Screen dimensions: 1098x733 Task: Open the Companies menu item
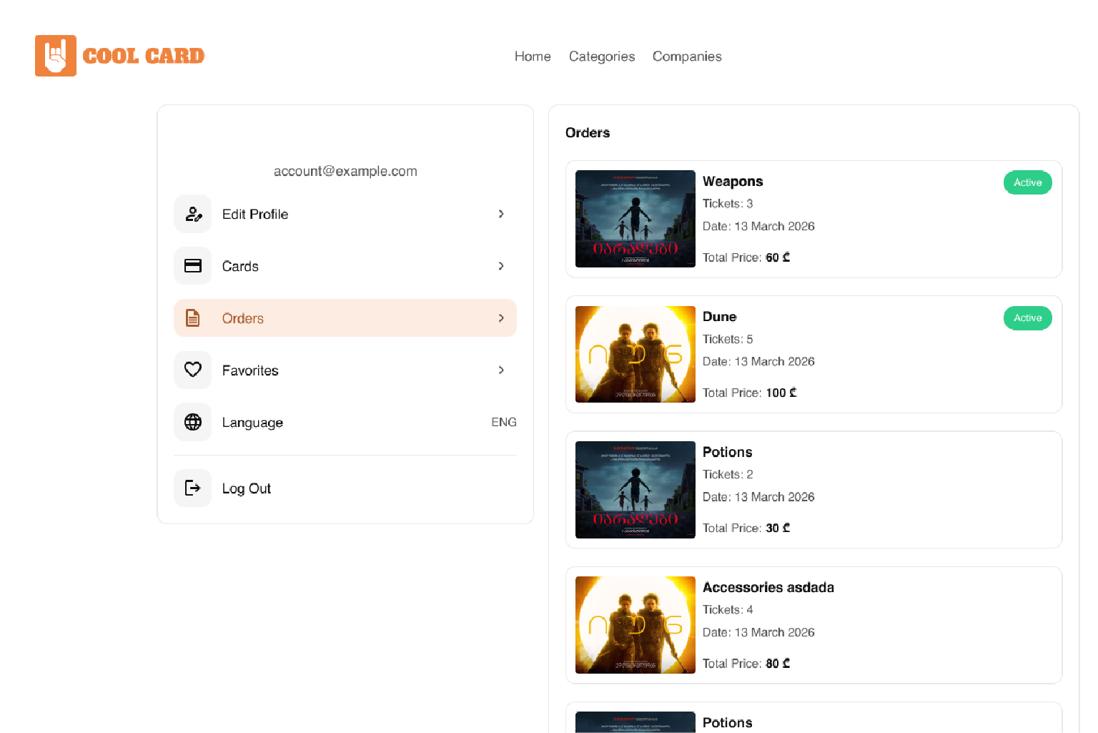point(687,56)
